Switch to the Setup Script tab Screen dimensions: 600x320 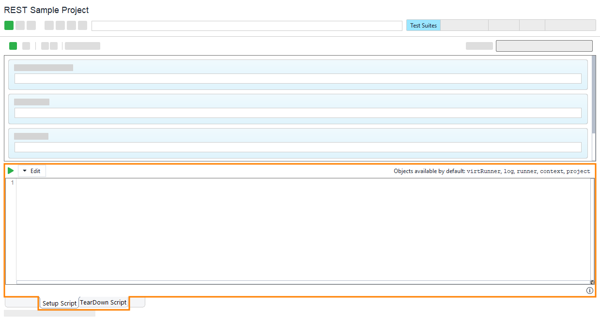coord(59,303)
